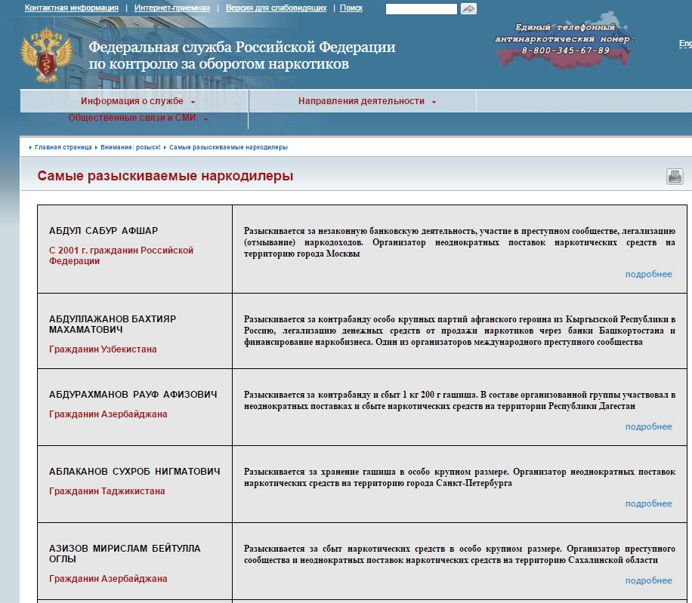The width and height of the screenshot is (692, 603).
Task: Click the anti-drug hotline Russia map banner
Action: (564, 40)
